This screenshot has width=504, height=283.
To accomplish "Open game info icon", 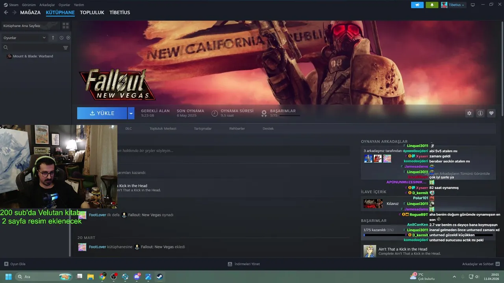I will pyautogui.click(x=480, y=113).
